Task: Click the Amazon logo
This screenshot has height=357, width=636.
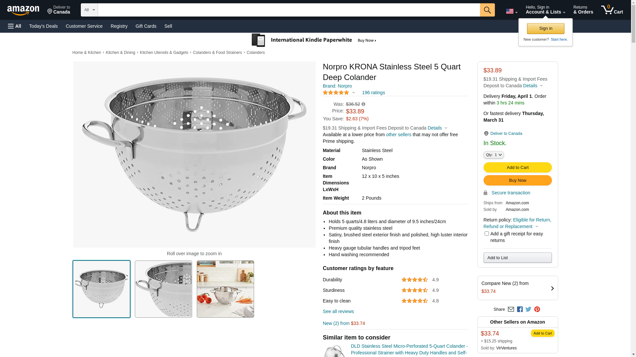Action: point(23,10)
